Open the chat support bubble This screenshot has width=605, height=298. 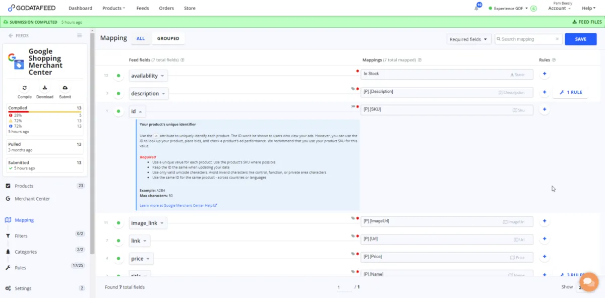589,281
